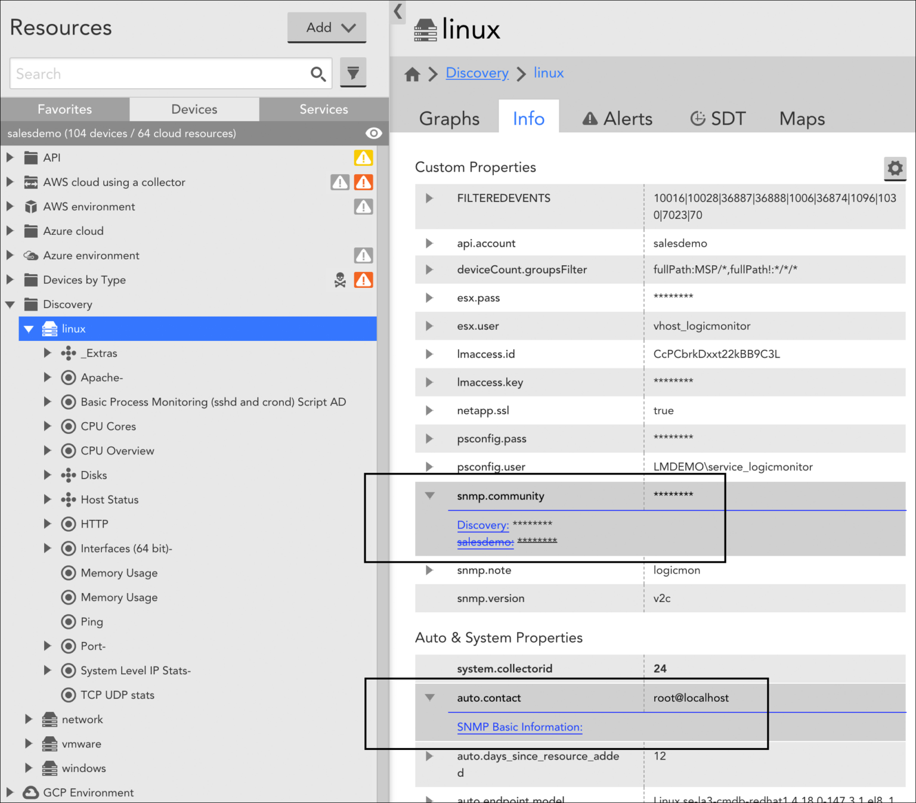Open the Add dropdown in Resources panel
The height and width of the screenshot is (803, 916).
[327, 27]
